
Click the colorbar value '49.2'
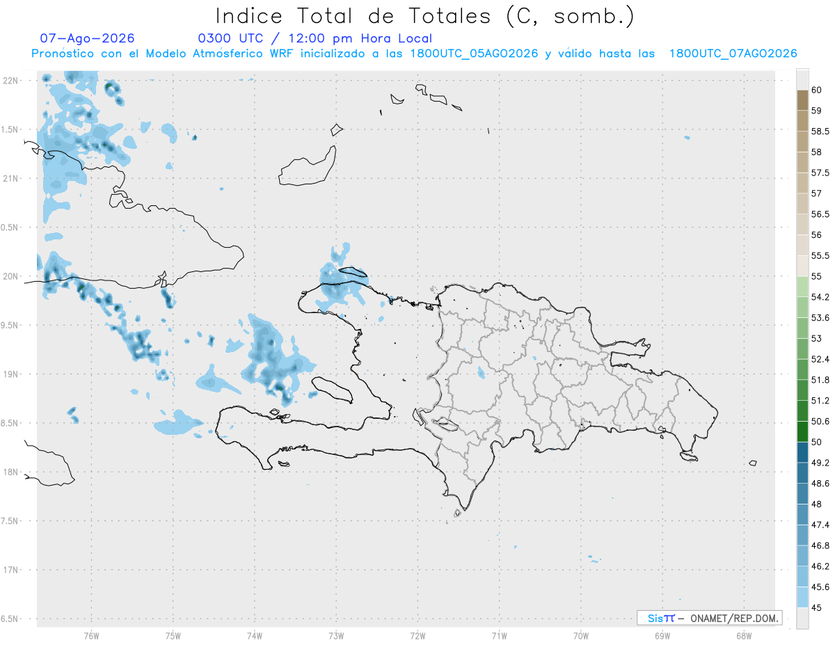[x=820, y=463]
